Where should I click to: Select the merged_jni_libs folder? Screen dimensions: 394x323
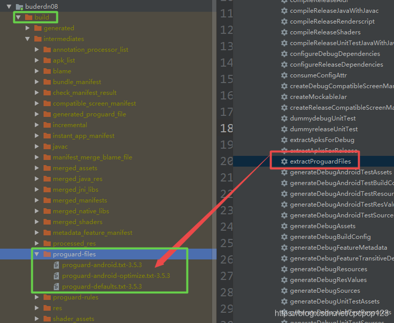(x=75, y=190)
